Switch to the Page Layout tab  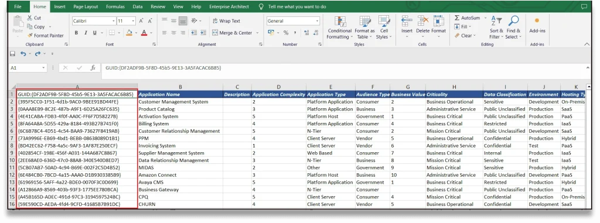click(86, 6)
